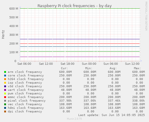Click the 'isp clock frequency' legend label
The height and width of the screenshot is (122, 149).
(x=25, y=83)
